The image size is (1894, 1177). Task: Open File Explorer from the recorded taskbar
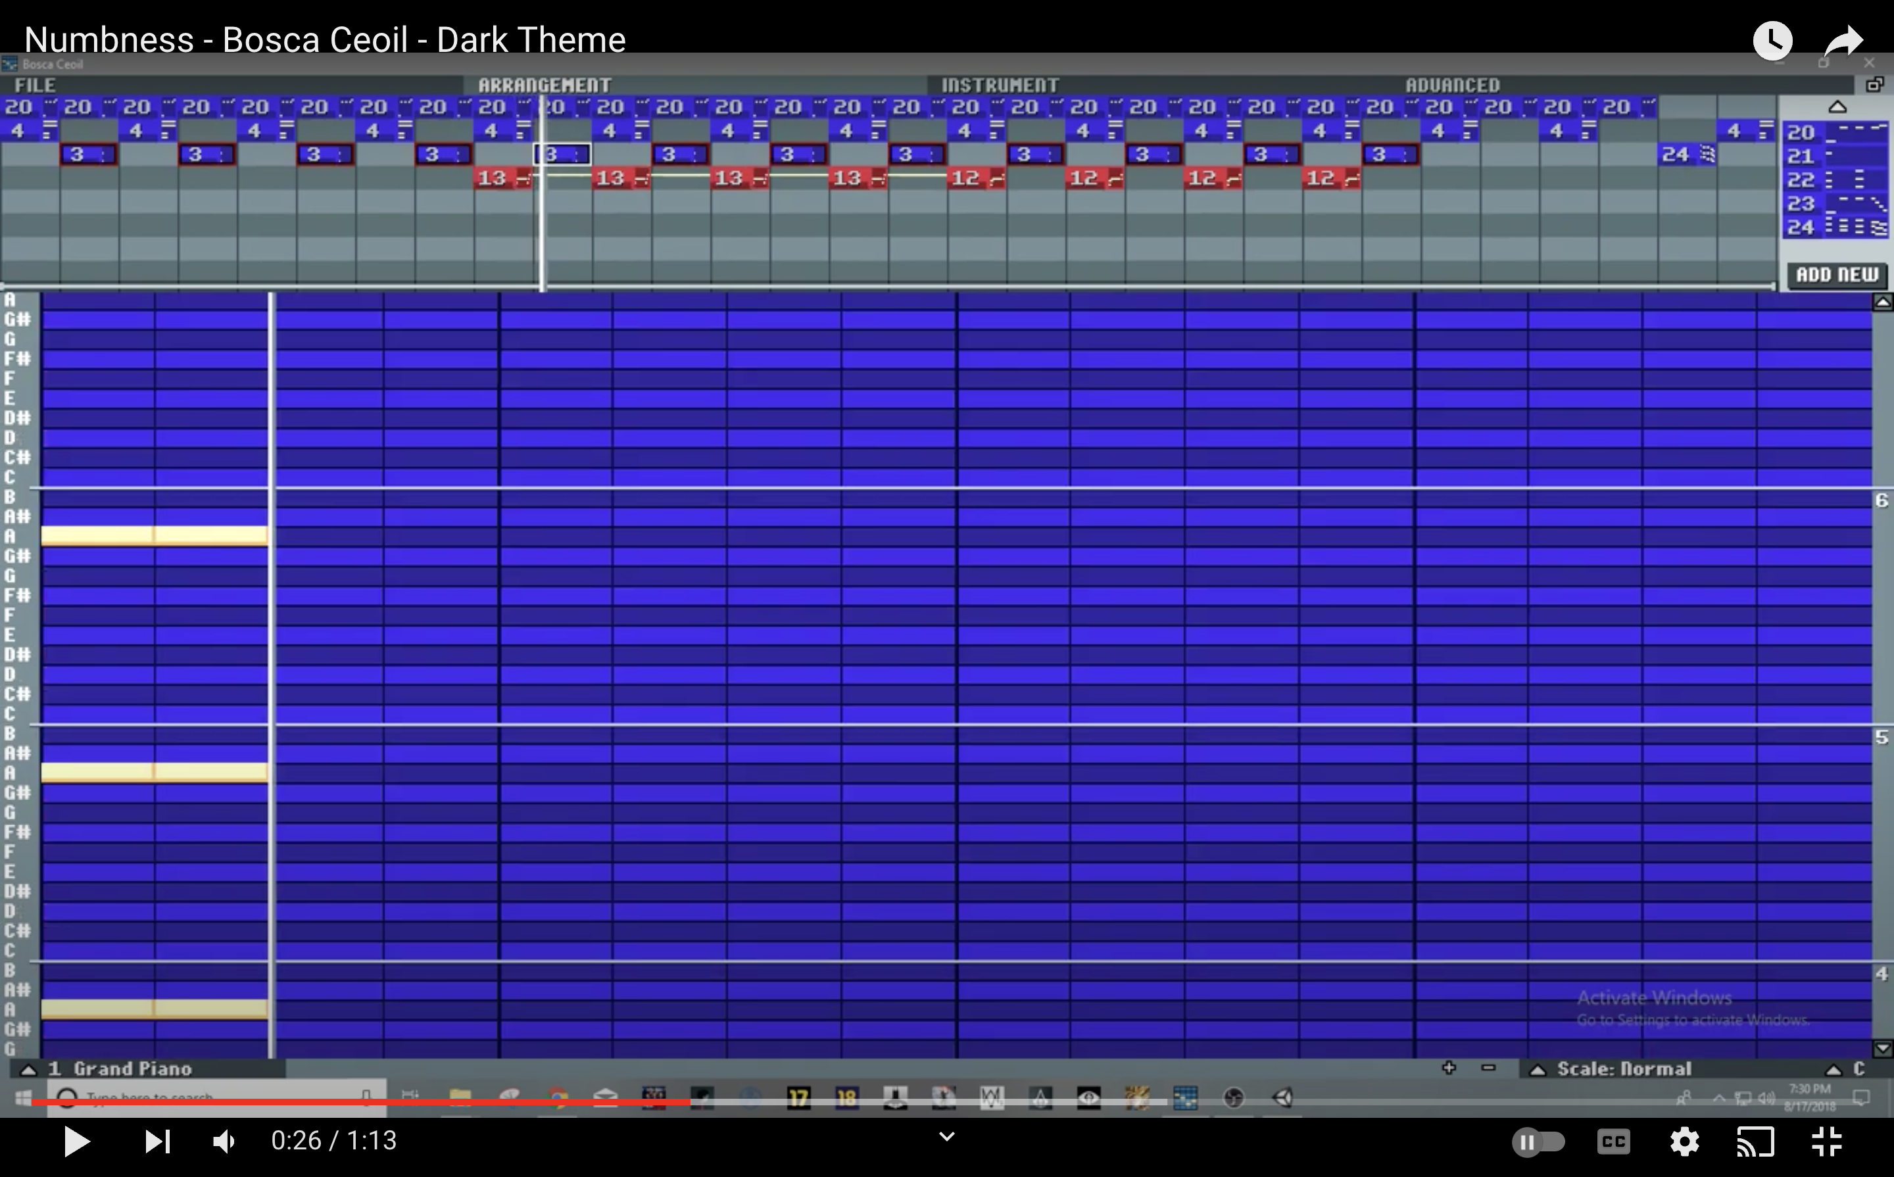pos(460,1098)
